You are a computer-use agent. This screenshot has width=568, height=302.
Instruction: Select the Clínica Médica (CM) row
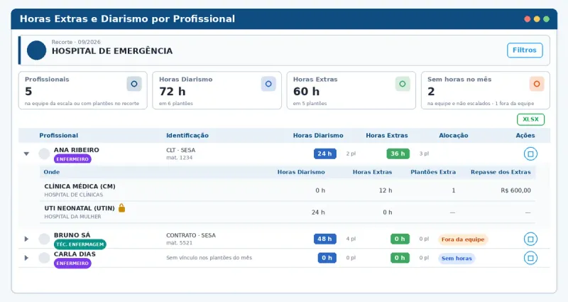point(288,190)
